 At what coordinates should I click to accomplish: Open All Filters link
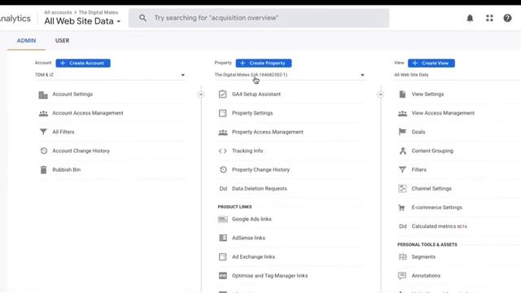click(63, 132)
